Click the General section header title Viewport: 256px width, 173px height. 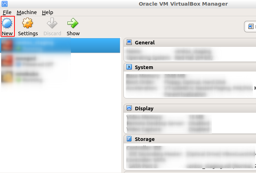click(x=144, y=42)
